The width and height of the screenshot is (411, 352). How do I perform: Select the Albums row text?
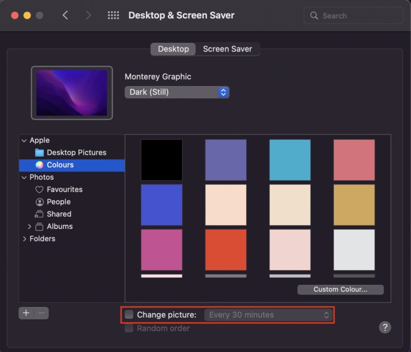[60, 226]
